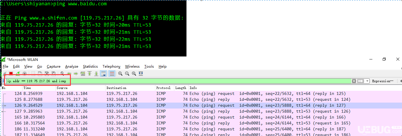Jump to the last packet

(x=96, y=74)
